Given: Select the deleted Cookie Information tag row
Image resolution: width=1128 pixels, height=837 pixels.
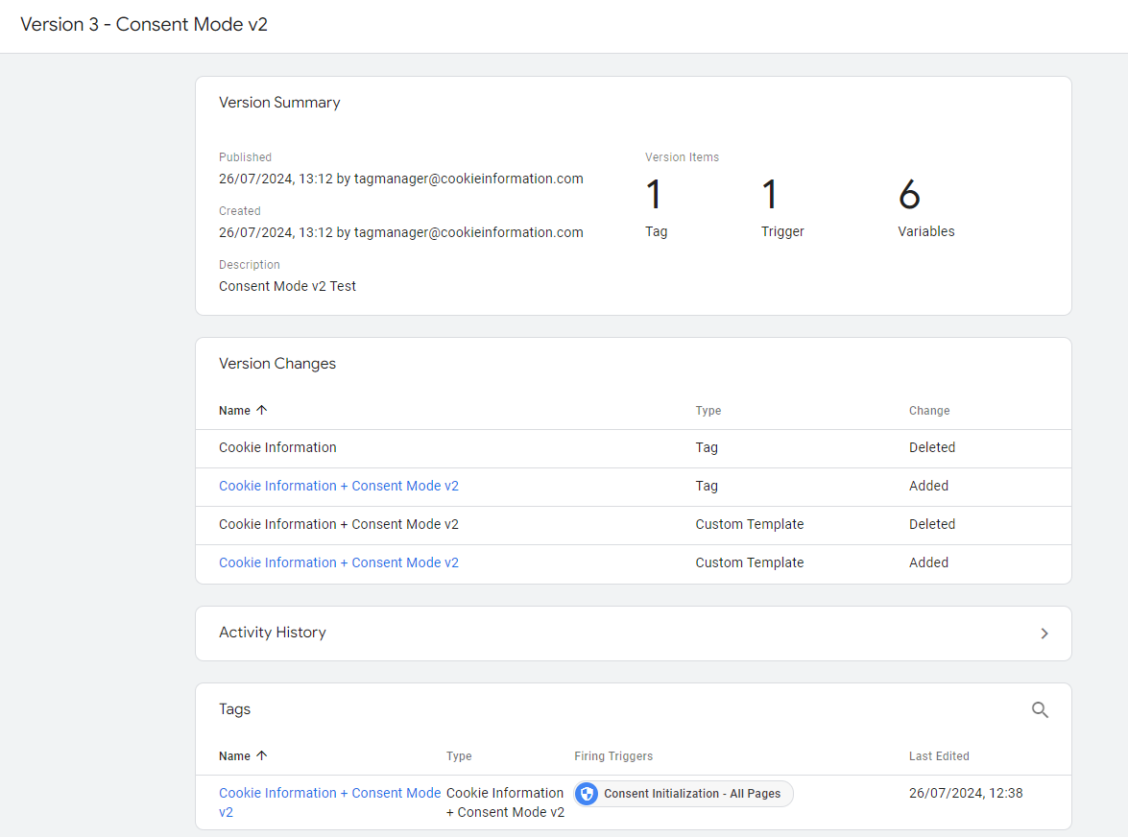Looking at the screenshot, I should 277,447.
